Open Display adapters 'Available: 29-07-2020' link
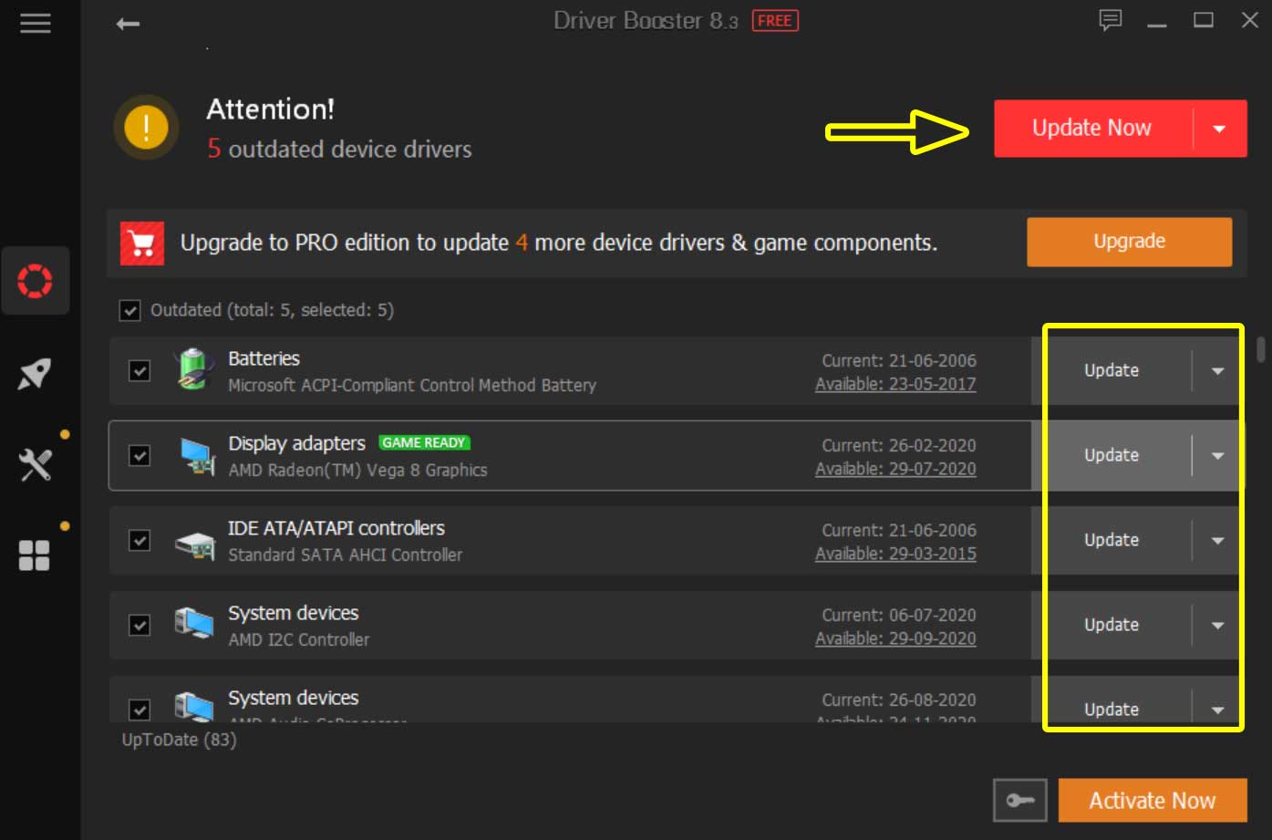The height and width of the screenshot is (840, 1272). coord(895,469)
